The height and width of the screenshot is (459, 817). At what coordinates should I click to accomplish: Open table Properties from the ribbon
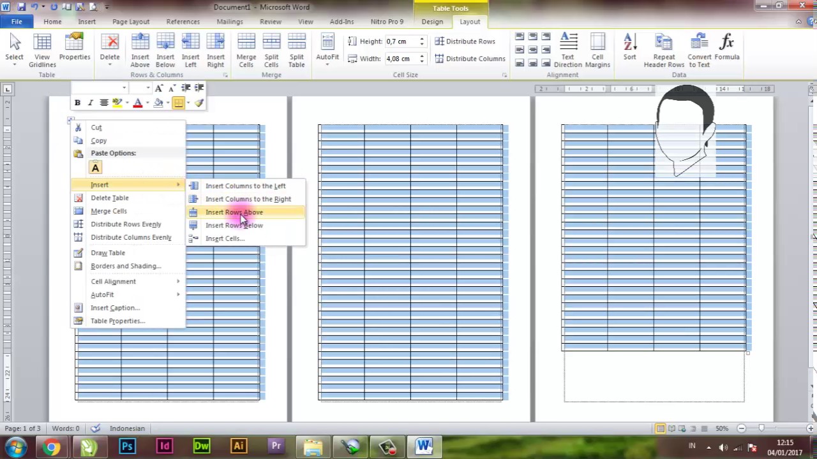(x=75, y=48)
